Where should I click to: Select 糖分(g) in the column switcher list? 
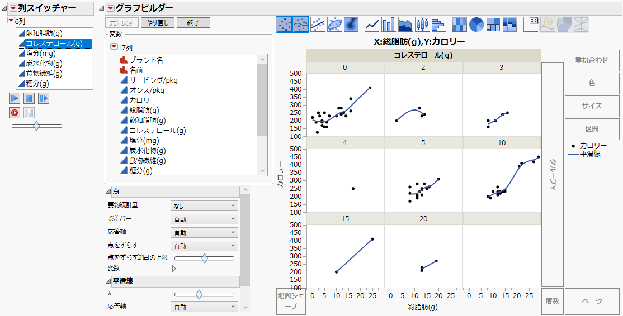(55, 84)
